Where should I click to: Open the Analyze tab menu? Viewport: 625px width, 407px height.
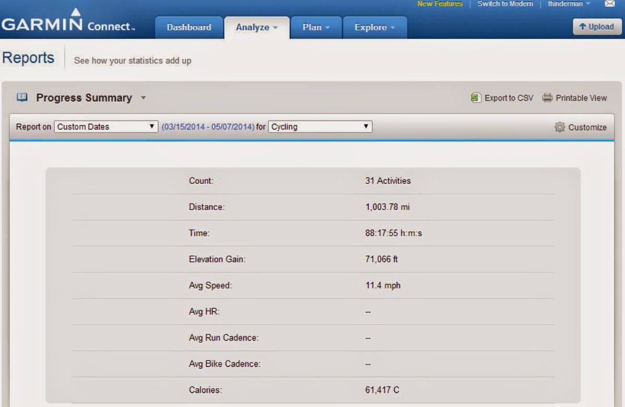click(x=257, y=27)
